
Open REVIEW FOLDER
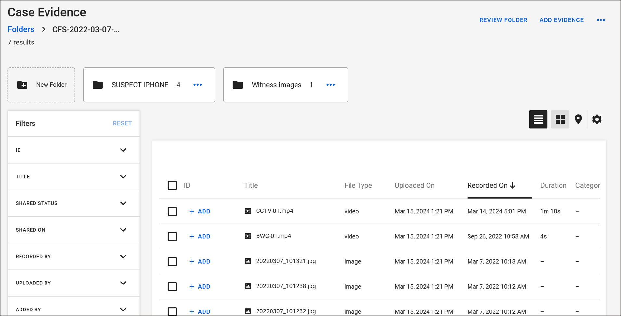pyautogui.click(x=503, y=20)
